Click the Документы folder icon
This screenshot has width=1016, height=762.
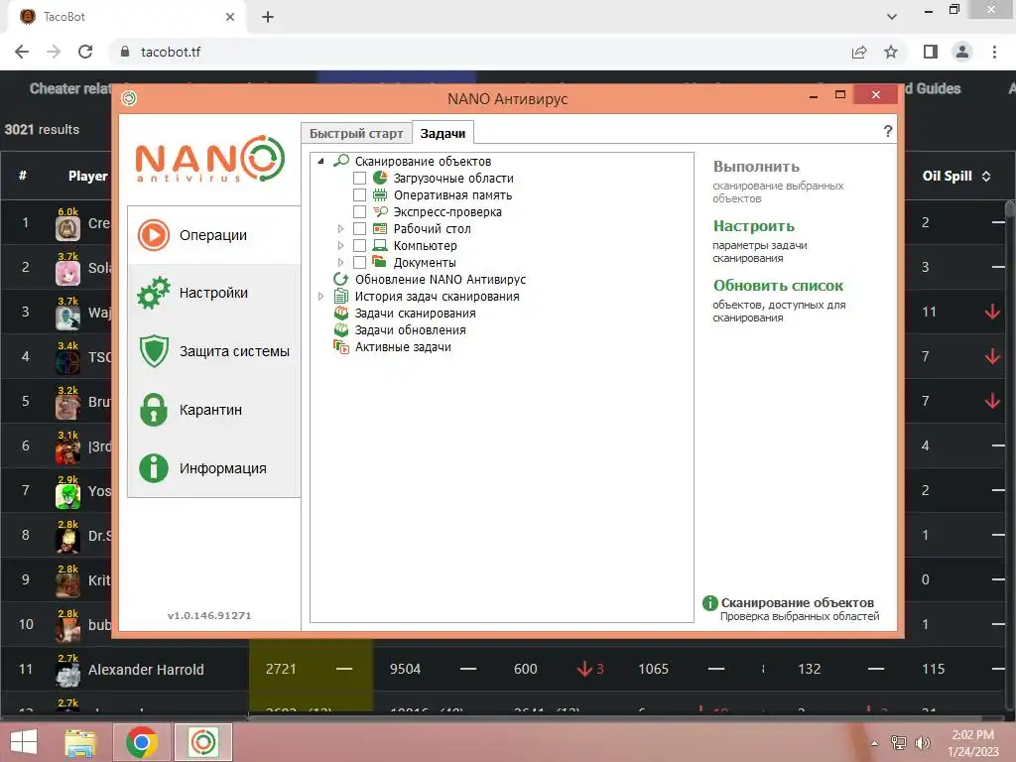click(x=380, y=262)
